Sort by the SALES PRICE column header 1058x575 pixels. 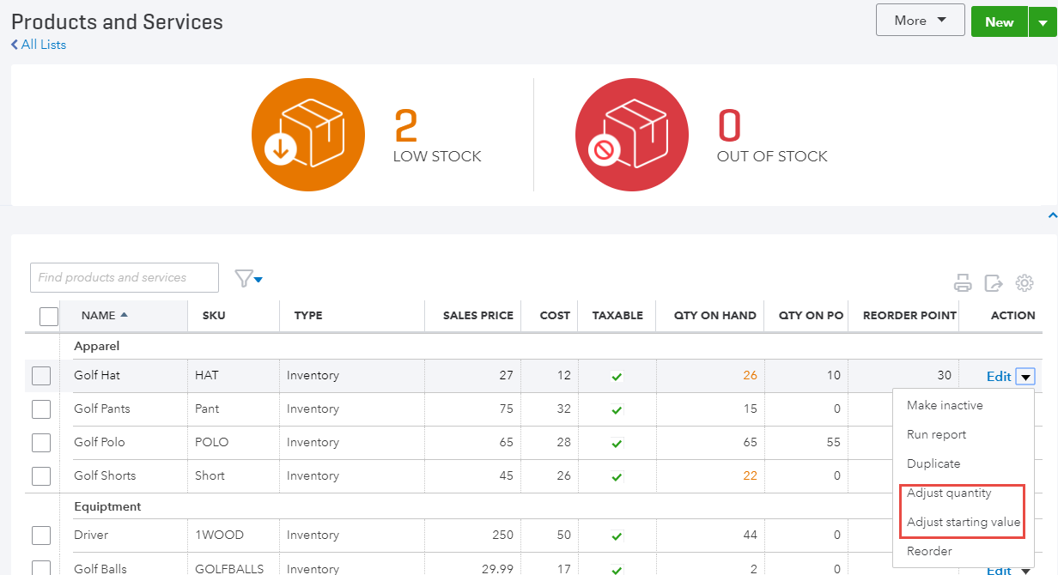click(478, 315)
